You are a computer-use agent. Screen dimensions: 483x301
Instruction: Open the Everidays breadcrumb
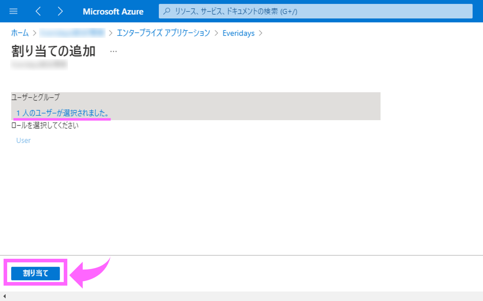coord(238,33)
